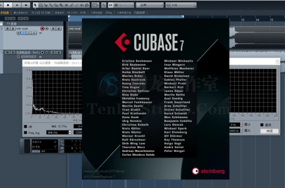Select the Mute X tool
The width and height of the screenshot is (285, 188).
click(x=66, y=5)
